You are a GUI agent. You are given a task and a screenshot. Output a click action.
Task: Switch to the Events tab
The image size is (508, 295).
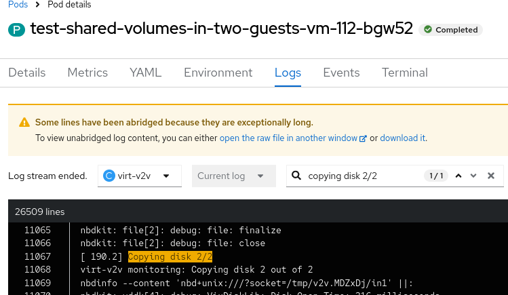click(x=341, y=73)
